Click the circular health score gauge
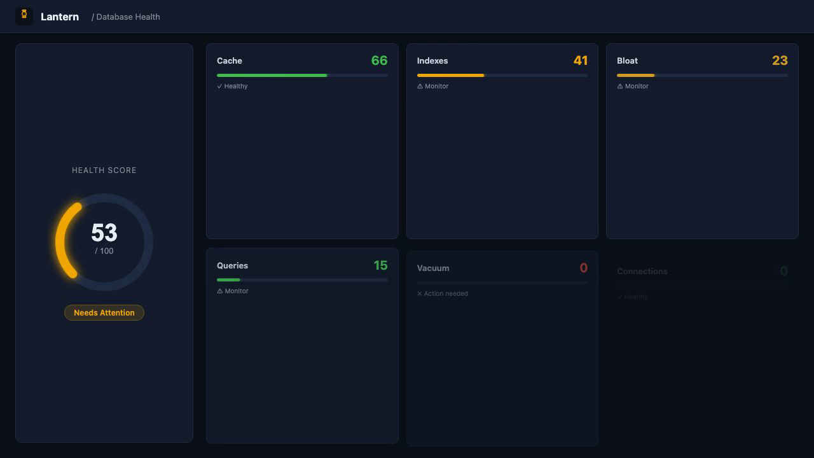Image resolution: width=814 pixels, height=458 pixels. click(104, 242)
